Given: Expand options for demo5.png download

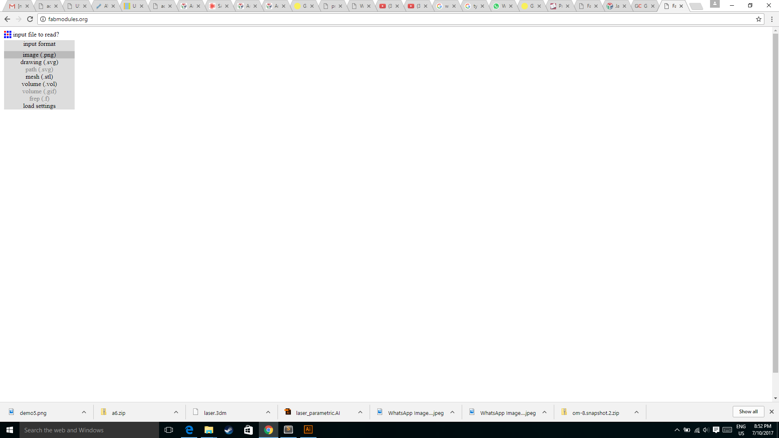Looking at the screenshot, I should coord(84,412).
